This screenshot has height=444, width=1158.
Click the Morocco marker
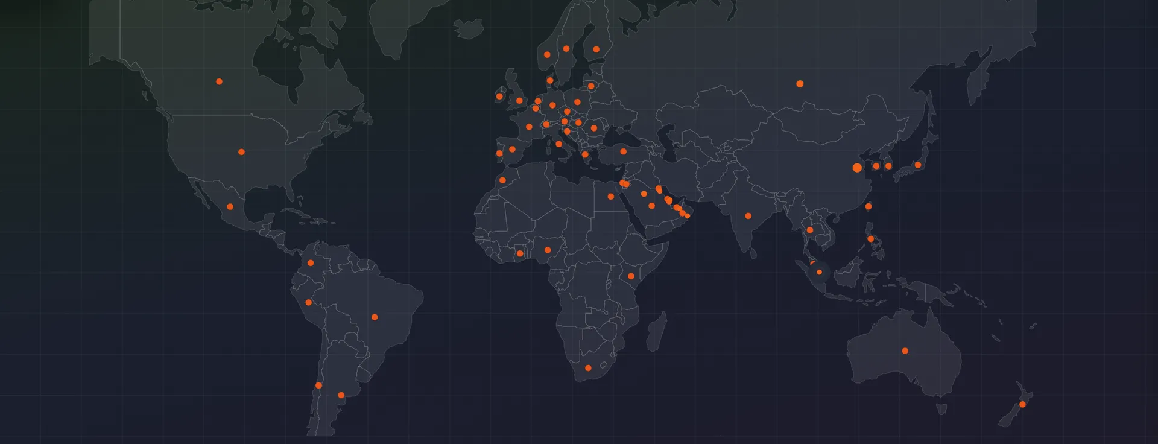[x=502, y=180]
